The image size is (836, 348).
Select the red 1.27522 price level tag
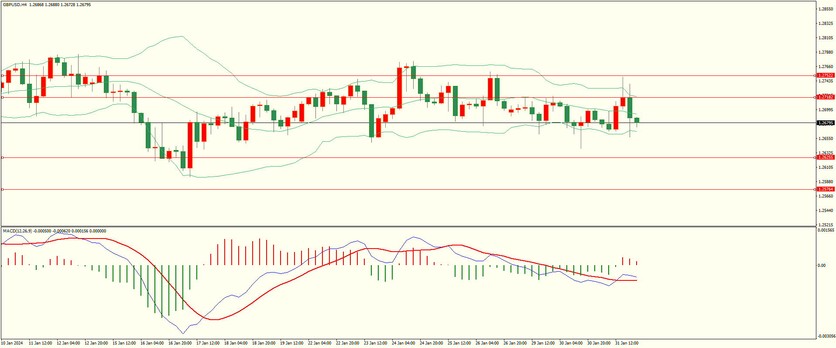826,75
